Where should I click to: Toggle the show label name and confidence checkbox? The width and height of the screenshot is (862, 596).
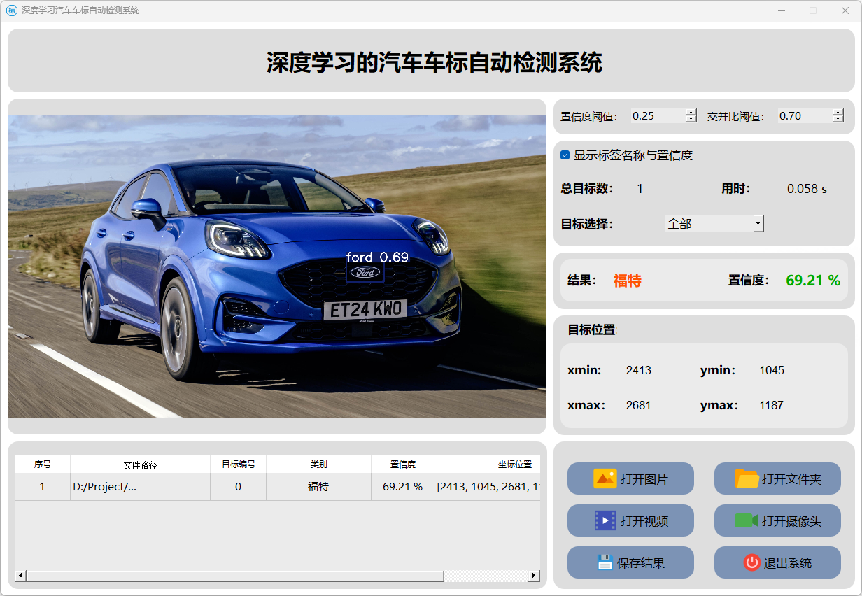click(x=565, y=155)
